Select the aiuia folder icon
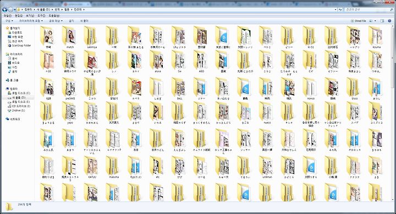 pyautogui.click(x=157, y=59)
